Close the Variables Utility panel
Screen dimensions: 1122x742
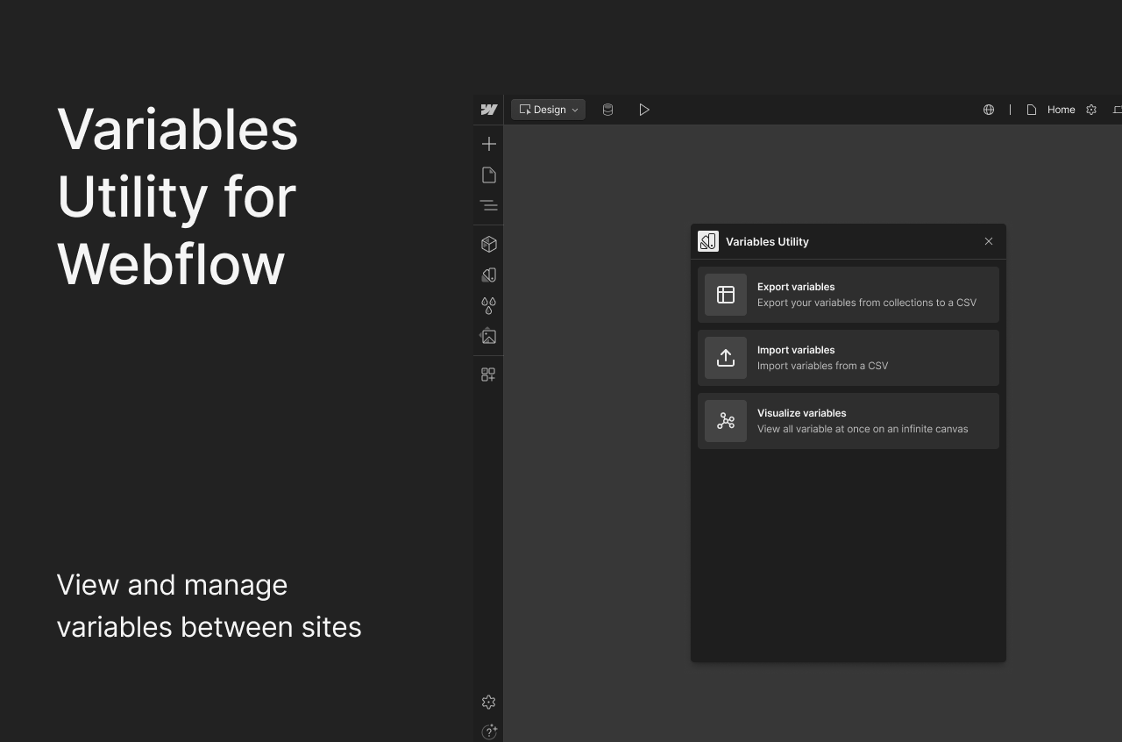click(989, 241)
